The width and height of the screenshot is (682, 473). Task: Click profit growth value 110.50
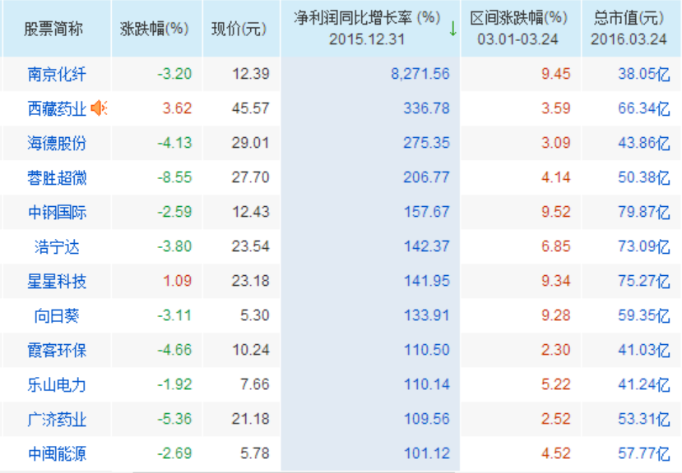(427, 350)
